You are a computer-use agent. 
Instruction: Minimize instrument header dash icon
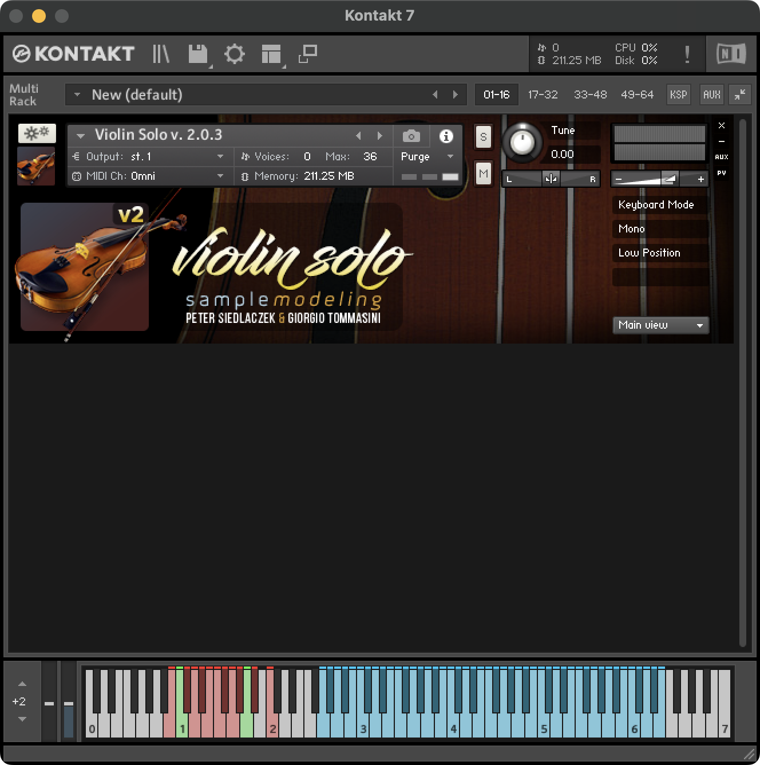coord(722,141)
